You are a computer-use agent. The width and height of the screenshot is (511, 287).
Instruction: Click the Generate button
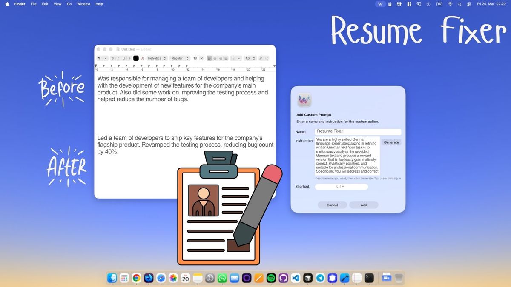click(391, 142)
